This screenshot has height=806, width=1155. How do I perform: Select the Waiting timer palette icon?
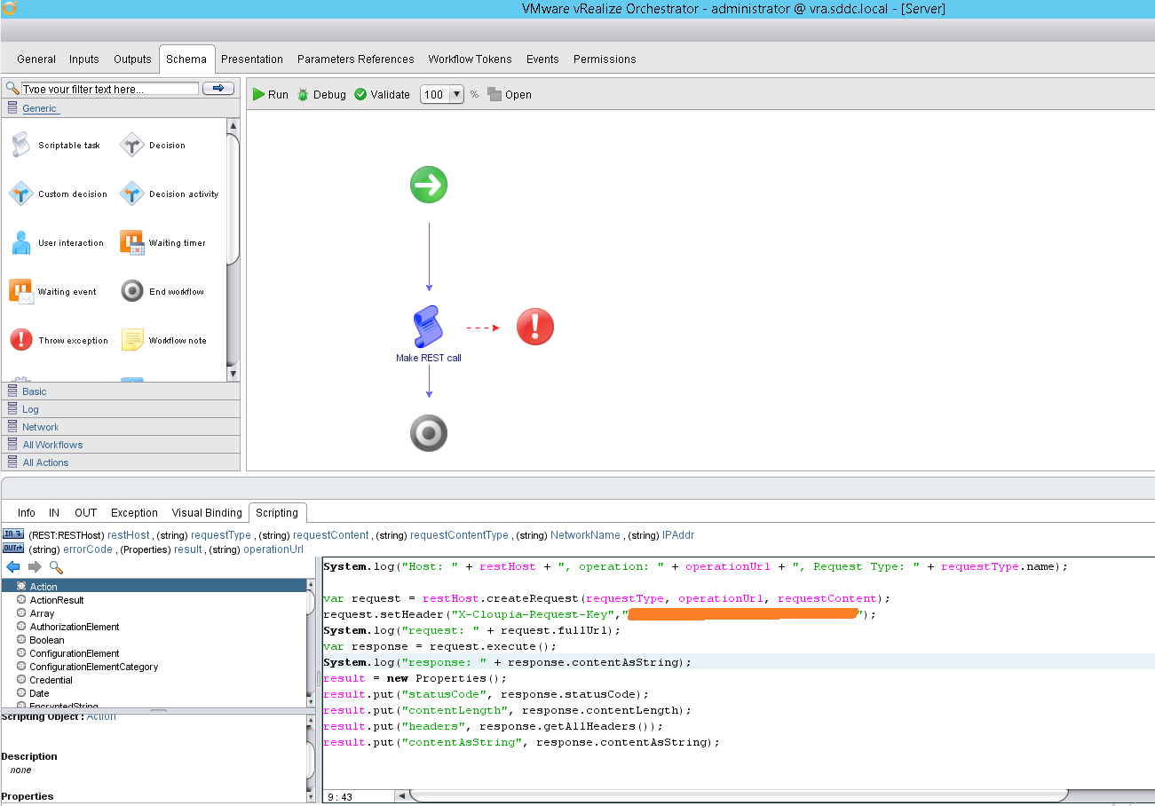pyautogui.click(x=131, y=242)
